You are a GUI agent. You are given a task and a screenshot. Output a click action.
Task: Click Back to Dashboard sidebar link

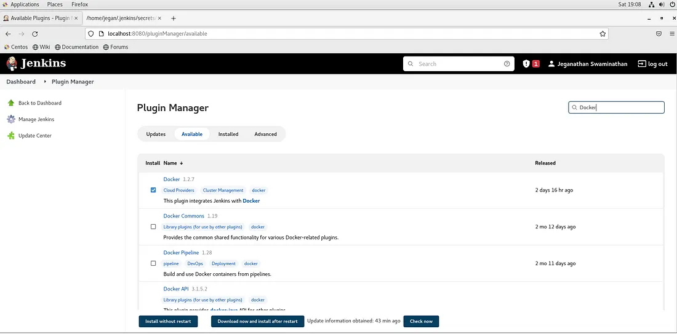[x=40, y=103]
